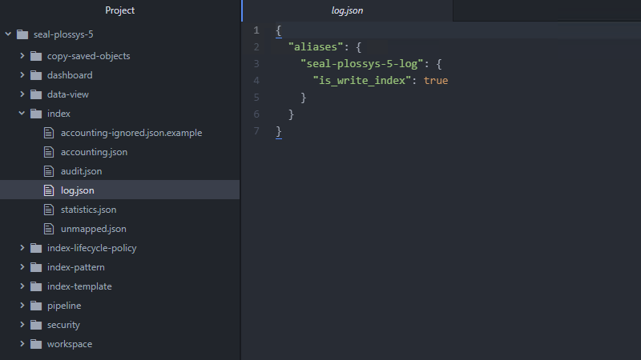Viewport: 641px width, 360px height.
Task: Click the audit.json file icon
Action: pyautogui.click(x=49, y=171)
